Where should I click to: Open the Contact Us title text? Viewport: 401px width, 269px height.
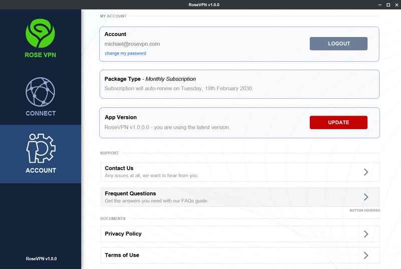(x=119, y=168)
